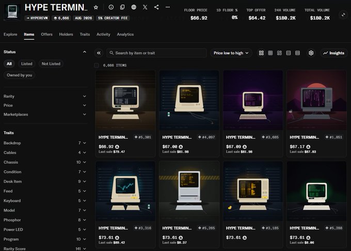Open the X (Twitter) profile icon
The height and width of the screenshot is (251, 351).
pyautogui.click(x=145, y=7)
